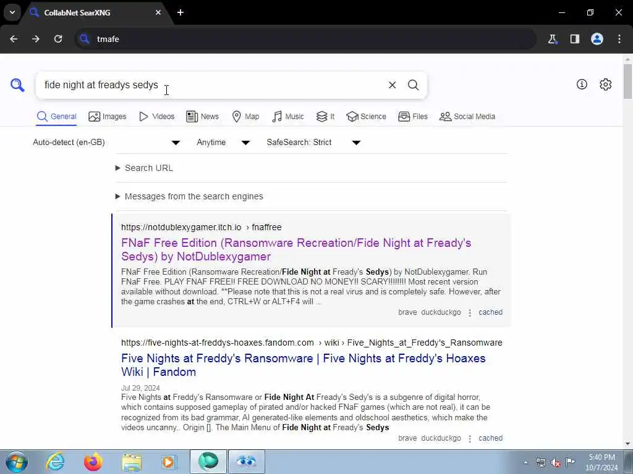
Task: Switch to the Social Media tab
Action: [467, 117]
